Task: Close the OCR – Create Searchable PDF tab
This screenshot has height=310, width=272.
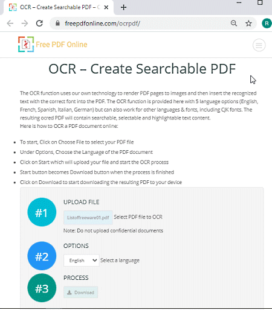Action: point(106,7)
